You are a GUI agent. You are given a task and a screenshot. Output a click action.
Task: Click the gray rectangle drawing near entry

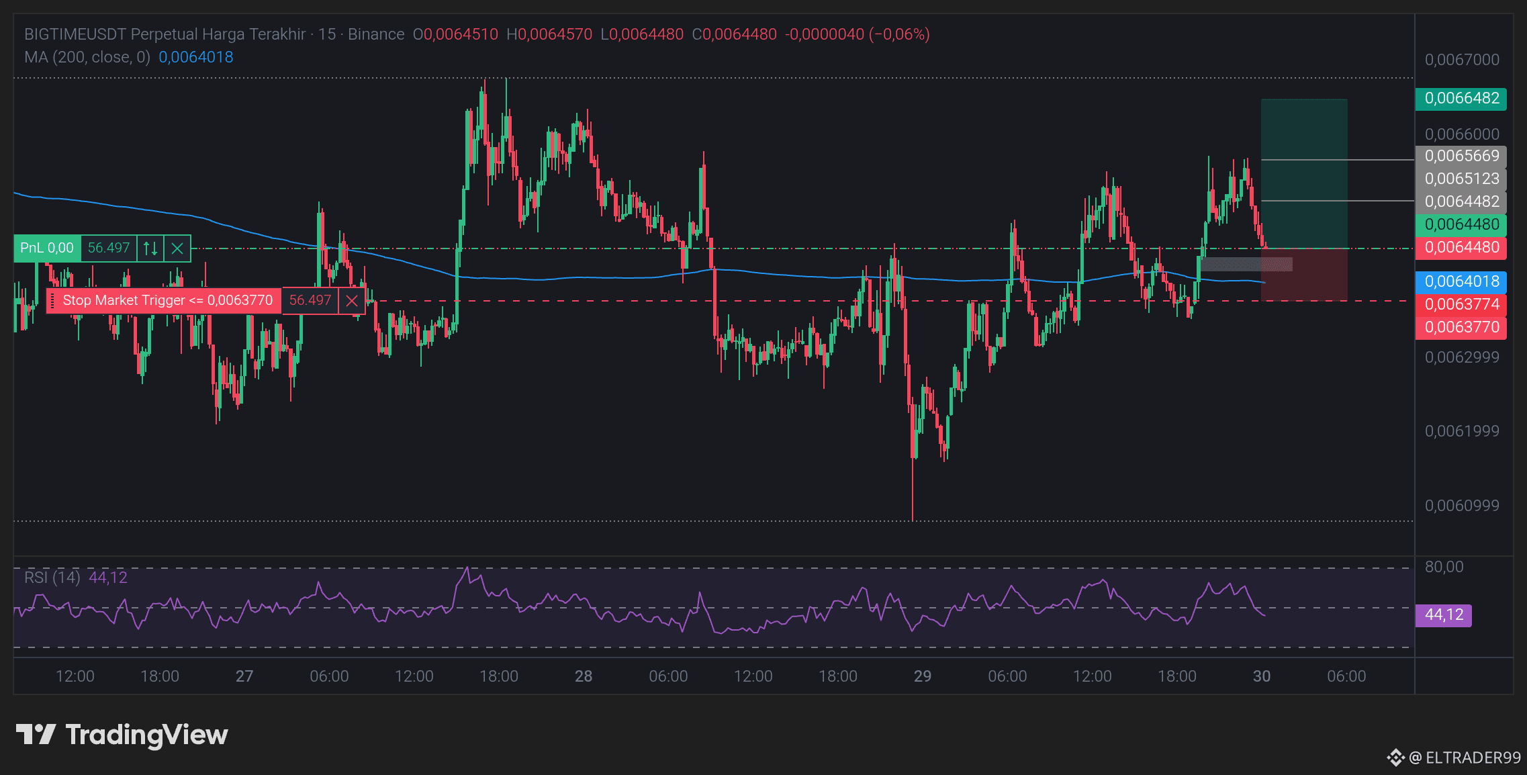click(1246, 265)
